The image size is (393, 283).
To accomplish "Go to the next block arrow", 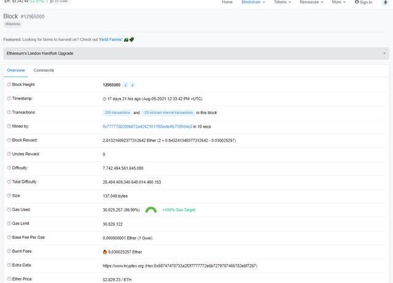I will [133, 85].
